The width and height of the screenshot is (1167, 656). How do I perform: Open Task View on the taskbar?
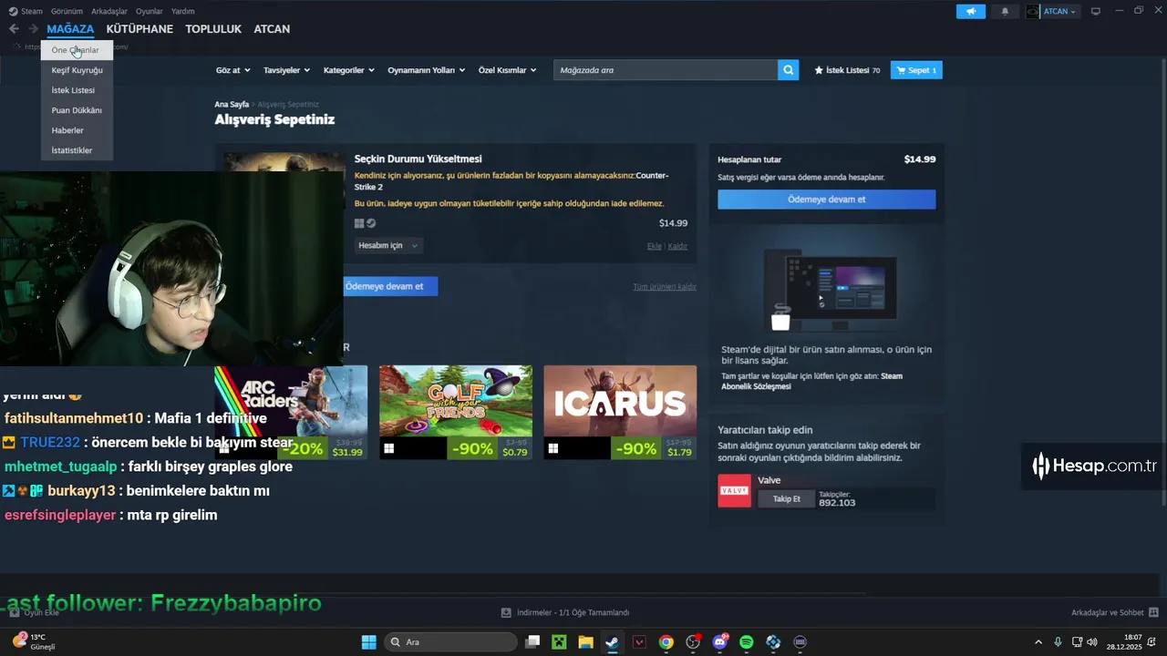click(532, 642)
